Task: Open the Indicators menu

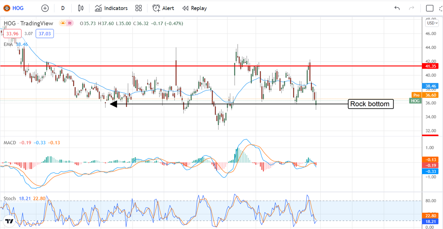Action: coord(111,8)
